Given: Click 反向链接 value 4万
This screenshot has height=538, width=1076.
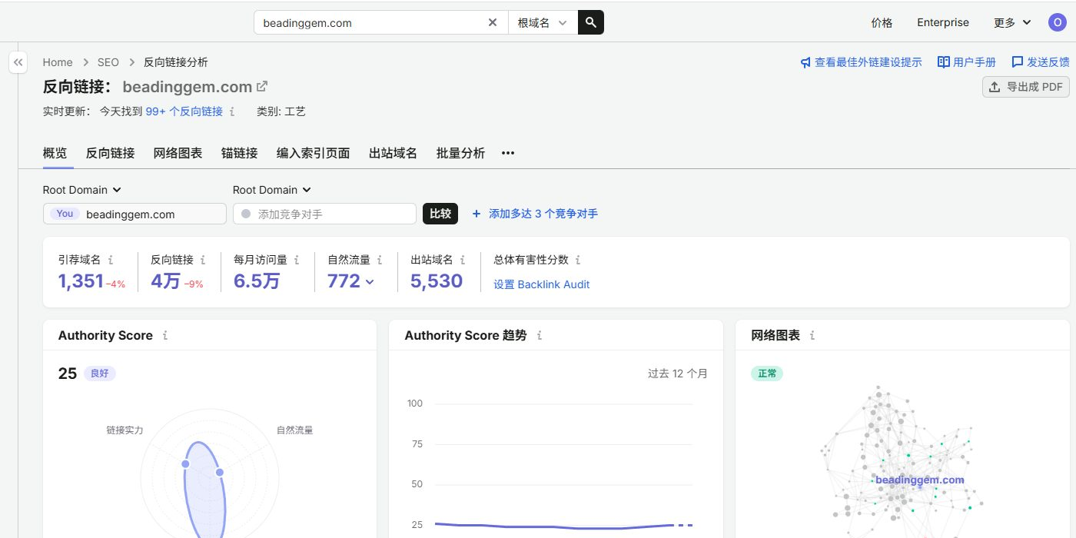Looking at the screenshot, I should (x=165, y=281).
